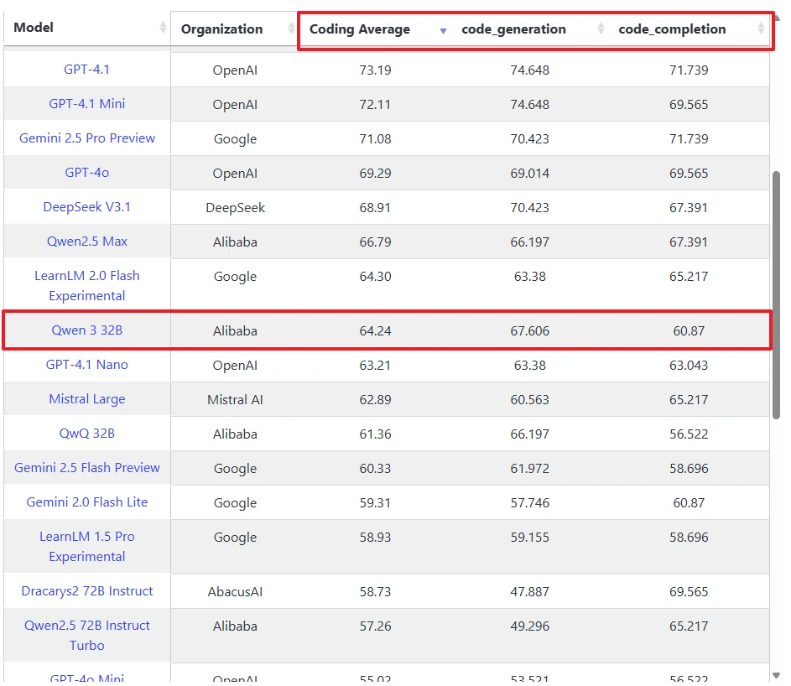Open the QwQ 32B link
This screenshot has width=791, height=686.
(x=86, y=433)
